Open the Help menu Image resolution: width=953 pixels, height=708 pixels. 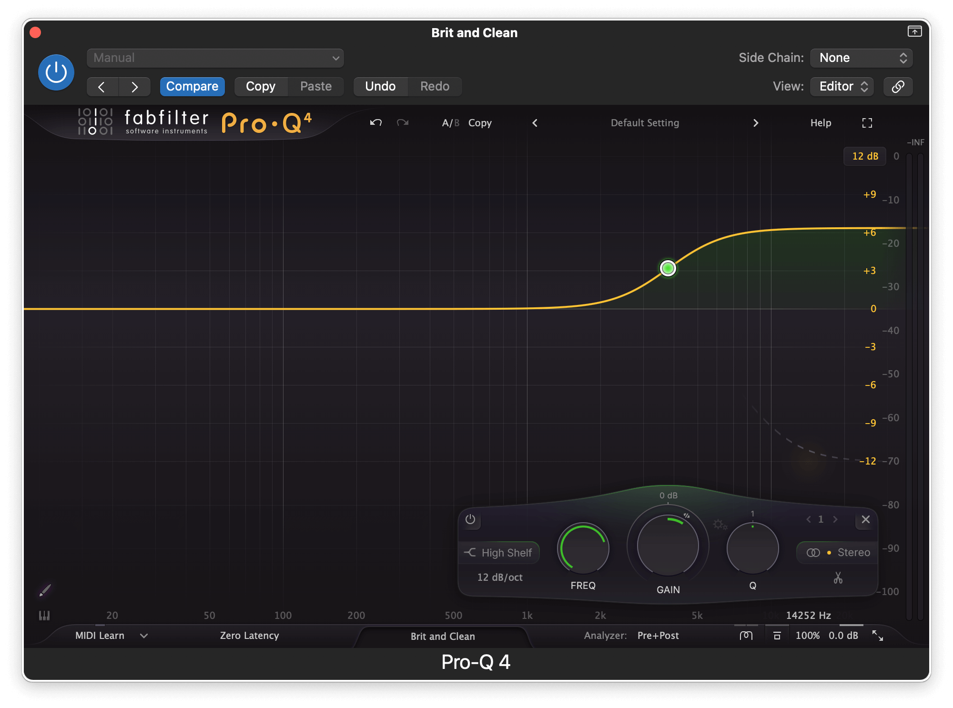(821, 123)
